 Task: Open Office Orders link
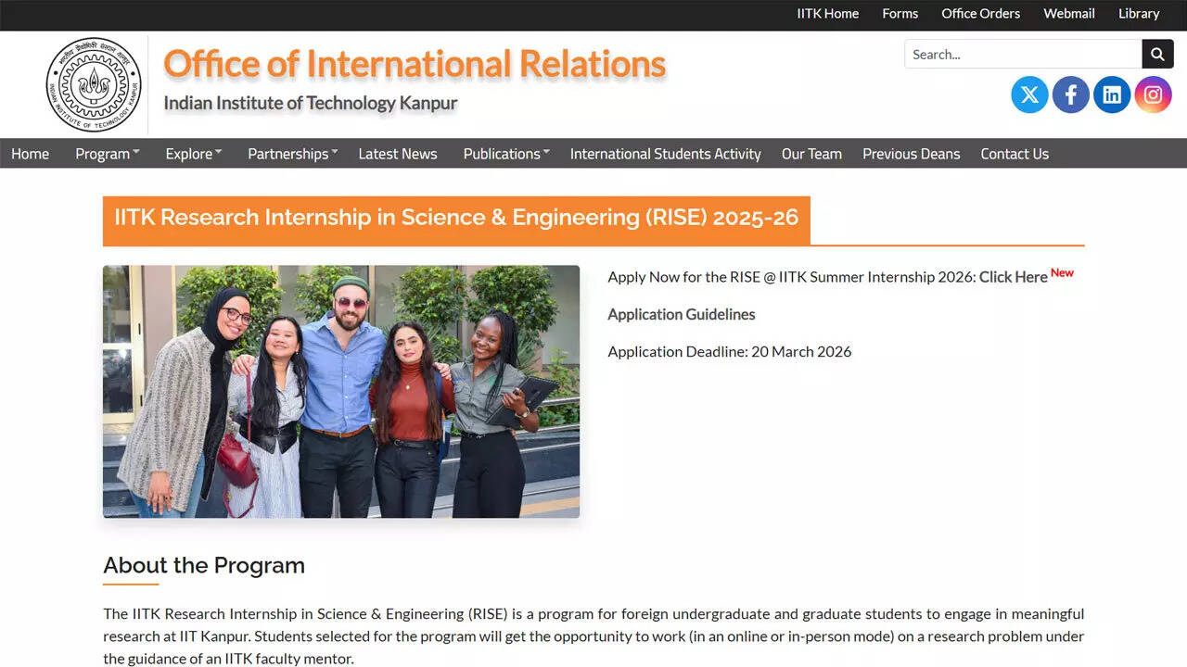[x=980, y=13]
